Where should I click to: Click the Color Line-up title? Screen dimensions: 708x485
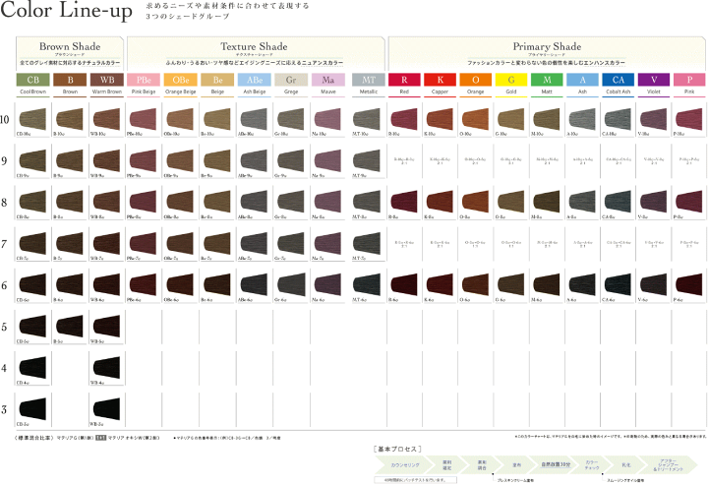pos(67,11)
